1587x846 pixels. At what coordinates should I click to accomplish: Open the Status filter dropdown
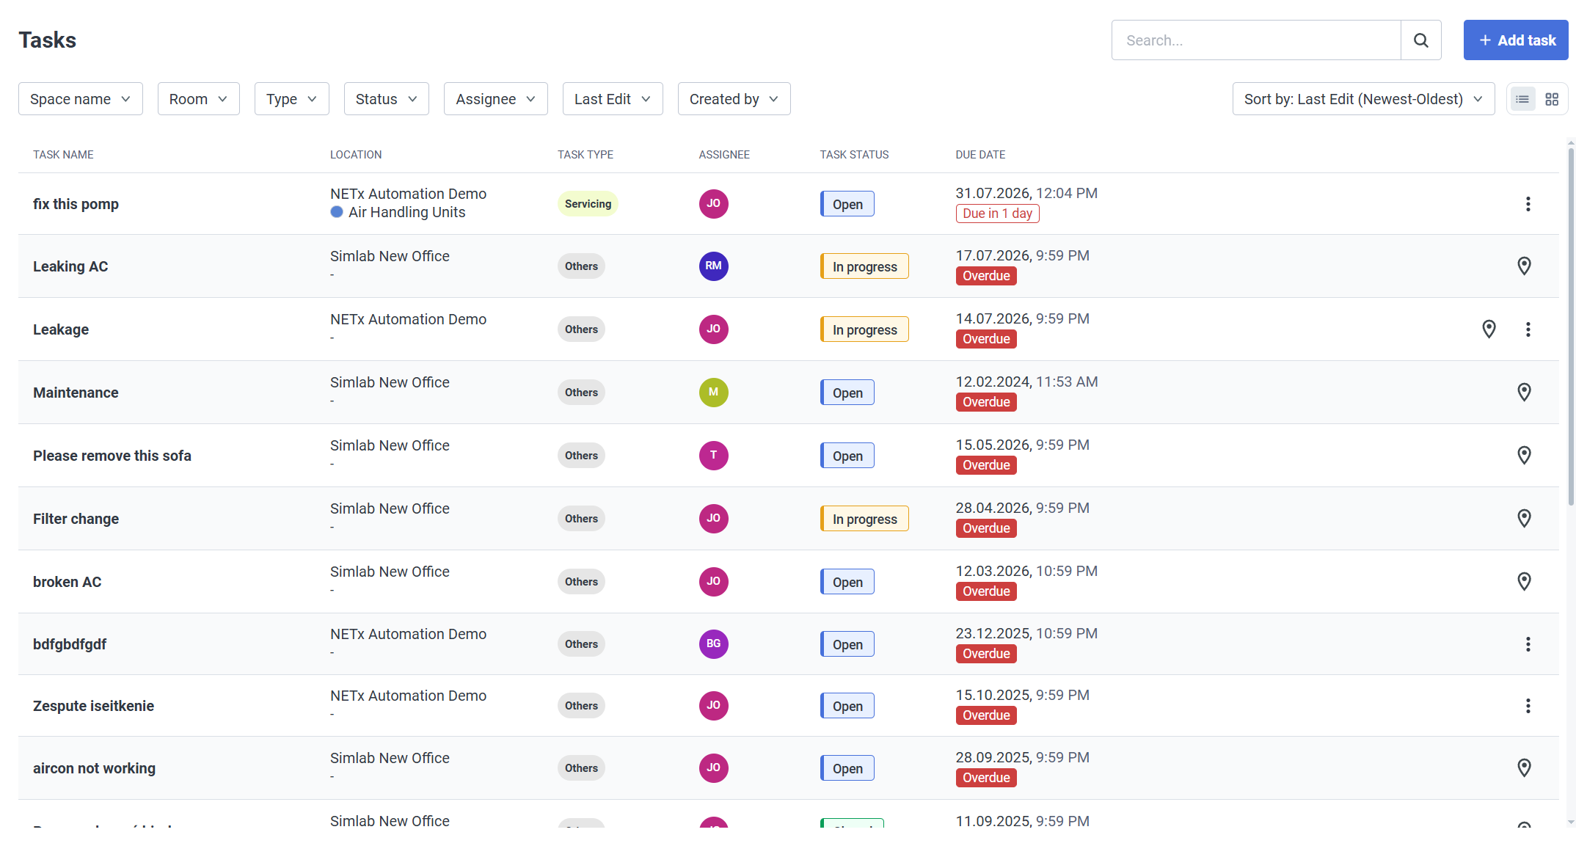pyautogui.click(x=387, y=99)
